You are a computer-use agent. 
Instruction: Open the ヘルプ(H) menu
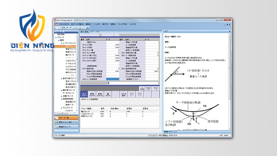pyautogui.click(x=132, y=24)
